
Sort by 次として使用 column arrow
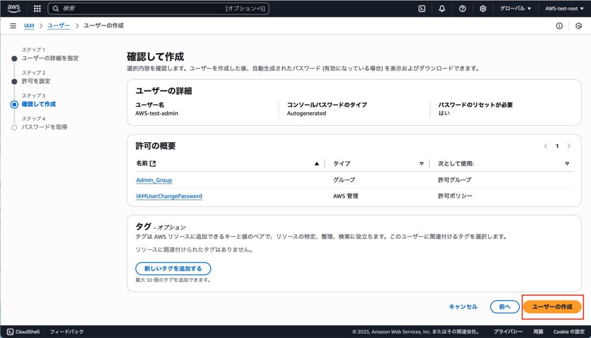[567, 164]
